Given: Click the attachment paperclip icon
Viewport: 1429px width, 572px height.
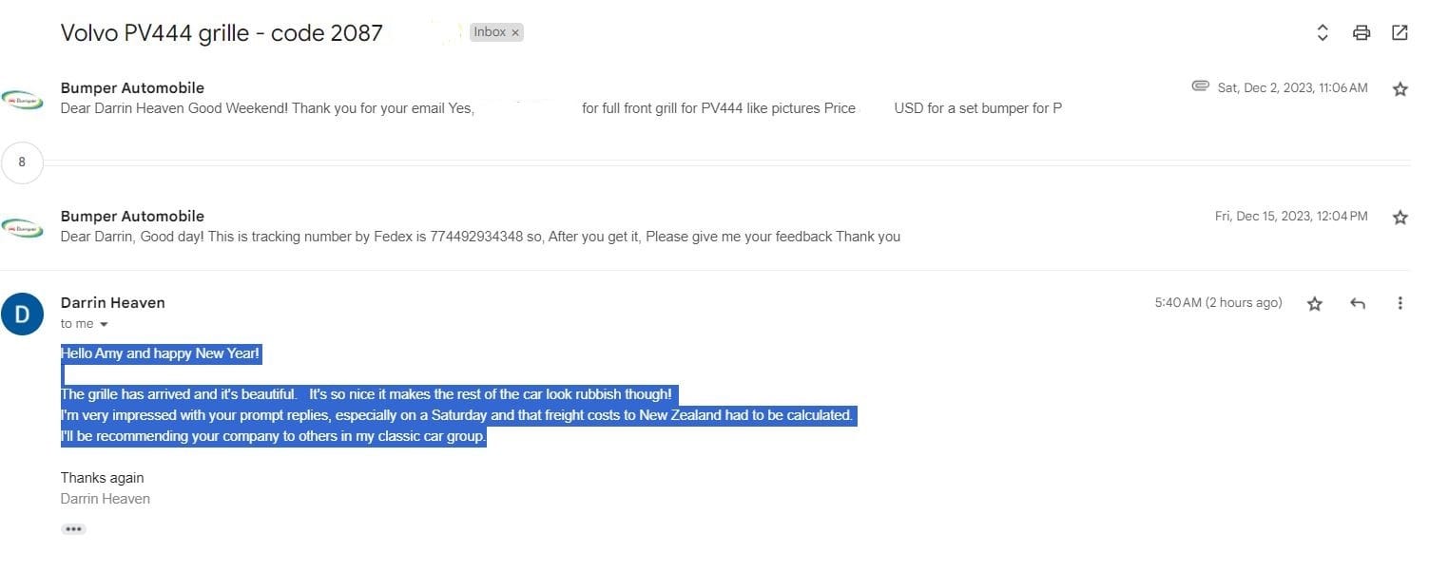Looking at the screenshot, I should pyautogui.click(x=1200, y=86).
